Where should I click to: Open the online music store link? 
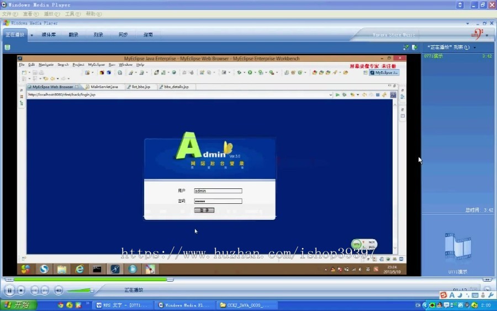click(x=394, y=35)
